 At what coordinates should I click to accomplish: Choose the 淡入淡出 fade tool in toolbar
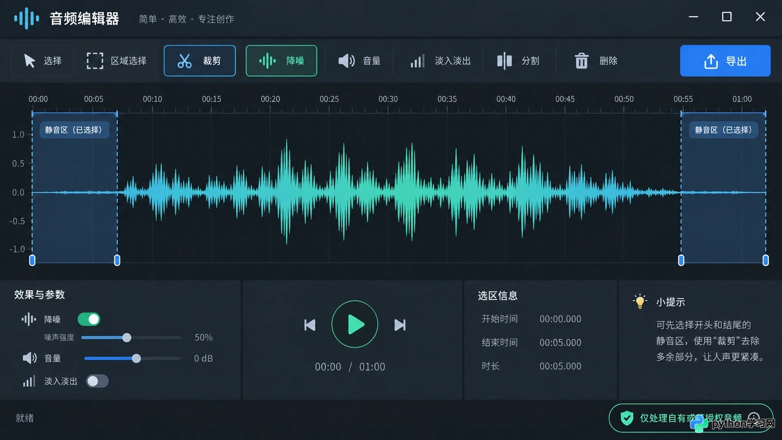pyautogui.click(x=440, y=61)
